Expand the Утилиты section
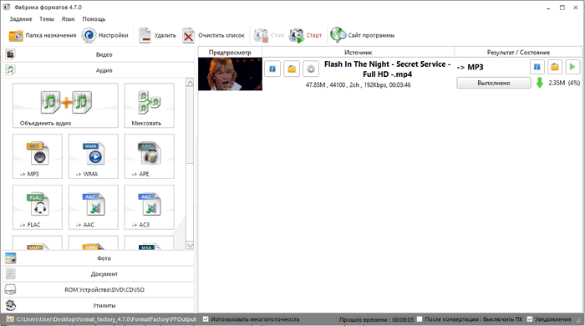 click(99, 305)
